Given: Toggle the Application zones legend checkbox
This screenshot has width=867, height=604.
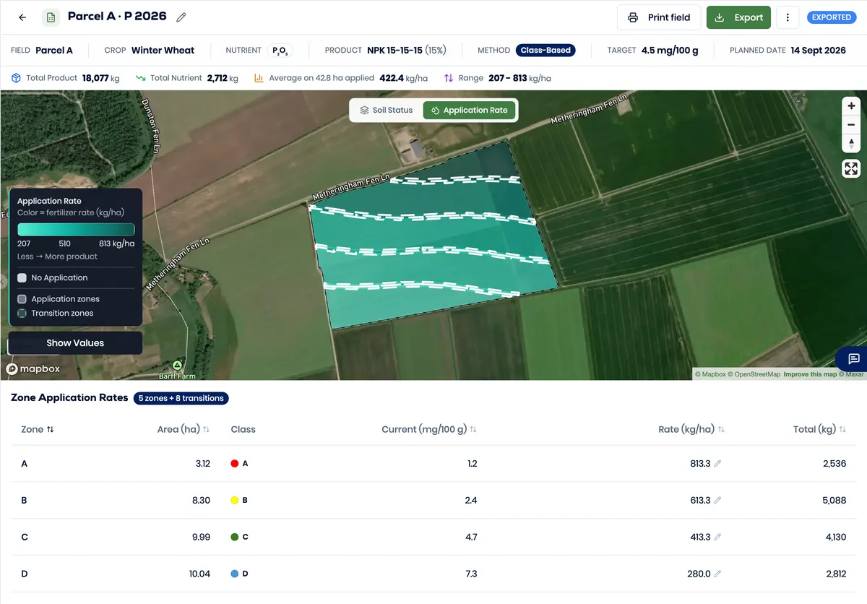Looking at the screenshot, I should coord(22,299).
